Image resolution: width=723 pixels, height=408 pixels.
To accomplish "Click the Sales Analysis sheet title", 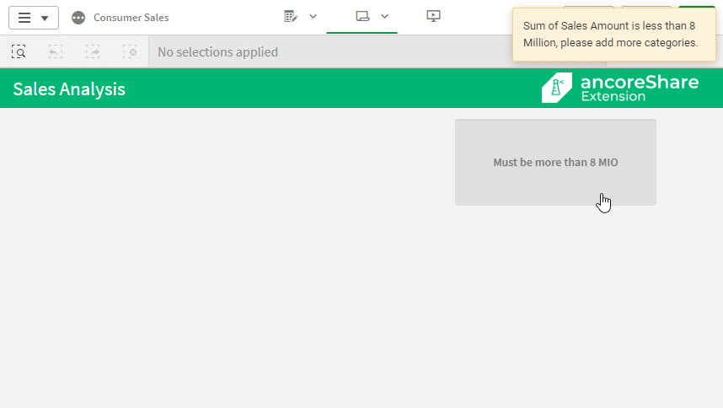I will 69,89.
